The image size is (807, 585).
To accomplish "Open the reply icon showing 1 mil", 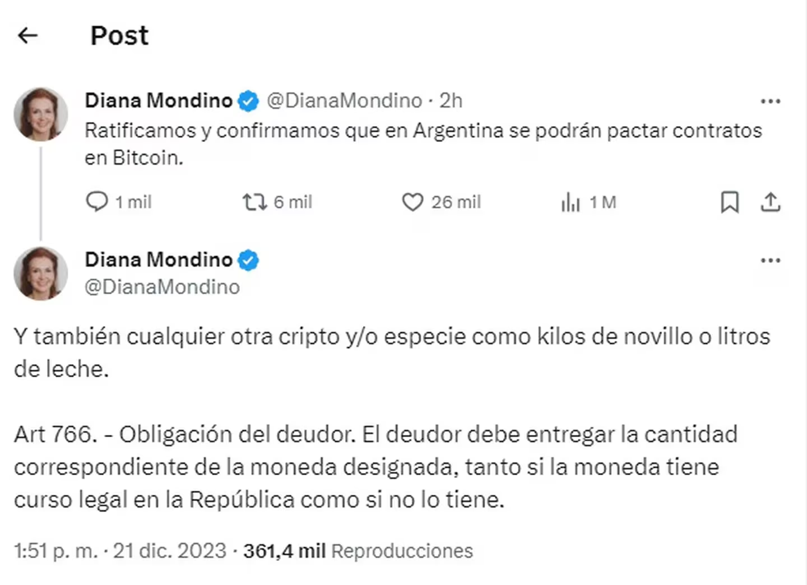I will click(x=97, y=202).
